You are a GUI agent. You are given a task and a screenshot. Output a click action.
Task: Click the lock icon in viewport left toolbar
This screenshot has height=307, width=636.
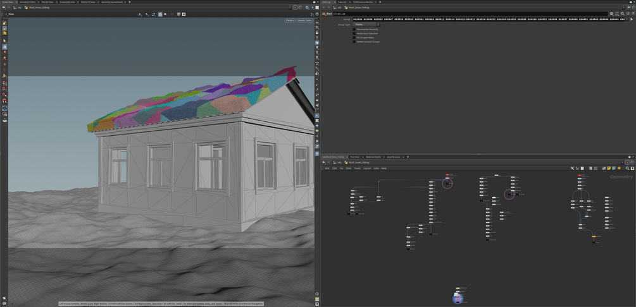tap(4, 47)
